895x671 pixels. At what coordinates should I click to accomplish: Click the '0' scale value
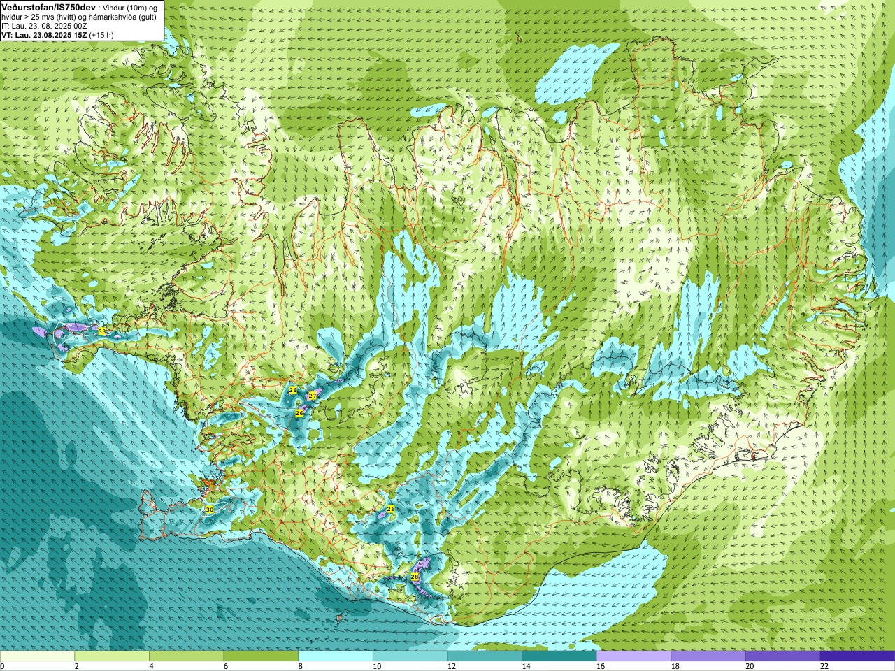point(3,666)
